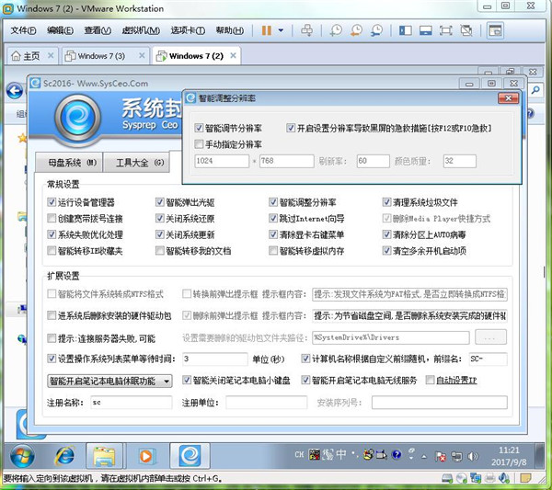Click the browse button beside driver path
Viewport: 552px width, 490px height.
[490, 337]
